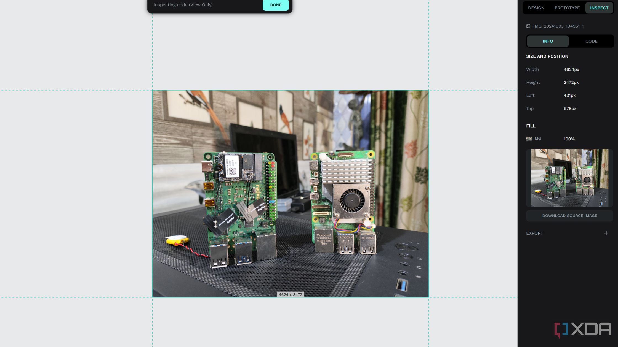
Task: Click the image fill thumbnail
Action: [x=529, y=139]
